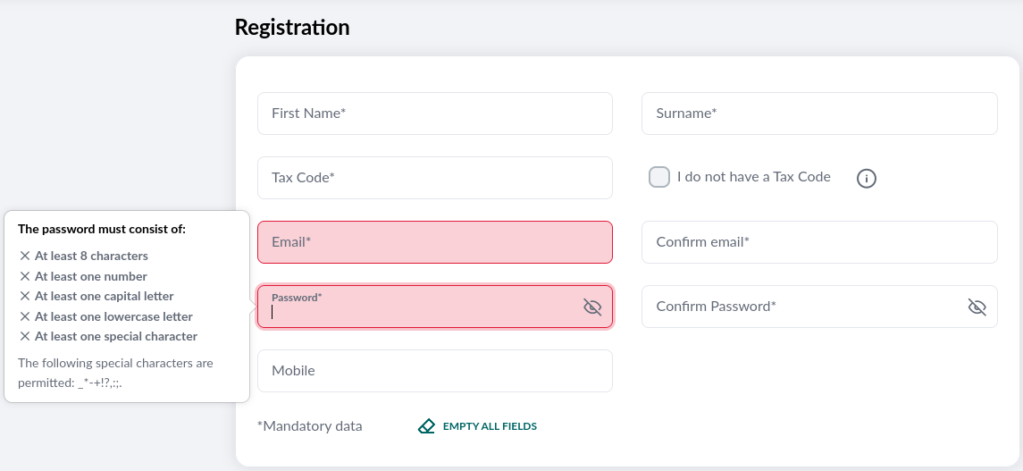Check the 'I do not have a Tax Code' box
The image size is (1023, 471).
[659, 177]
